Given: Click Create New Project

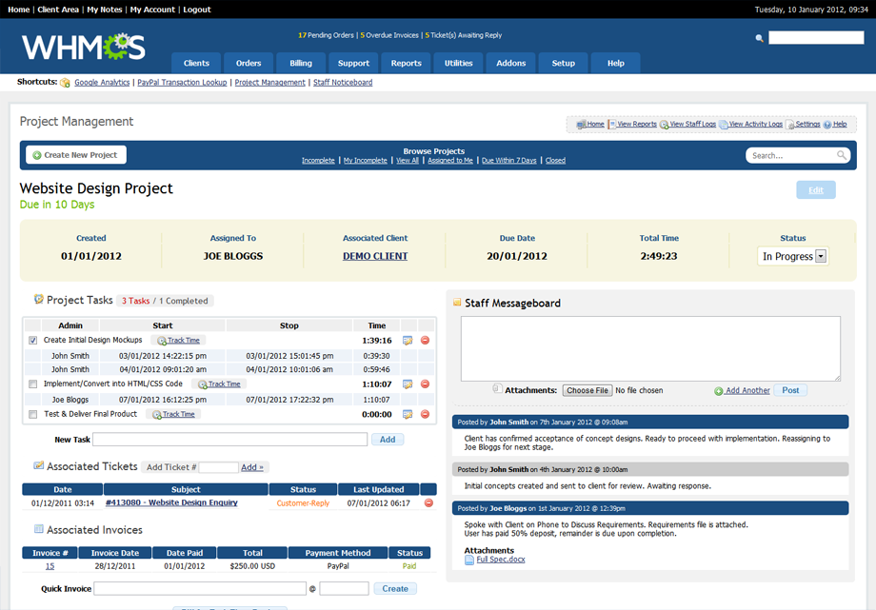Looking at the screenshot, I should pos(74,154).
